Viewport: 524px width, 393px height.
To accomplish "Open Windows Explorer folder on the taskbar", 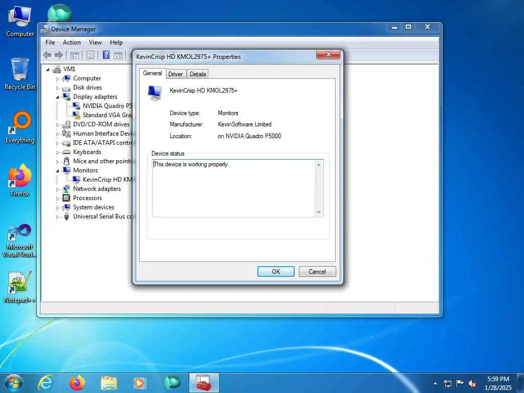I will (x=108, y=383).
